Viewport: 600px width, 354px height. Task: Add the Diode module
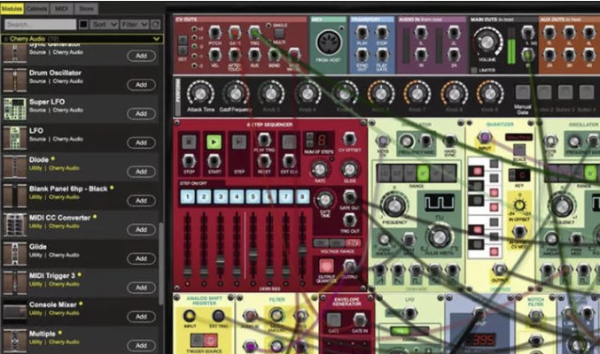point(141,172)
